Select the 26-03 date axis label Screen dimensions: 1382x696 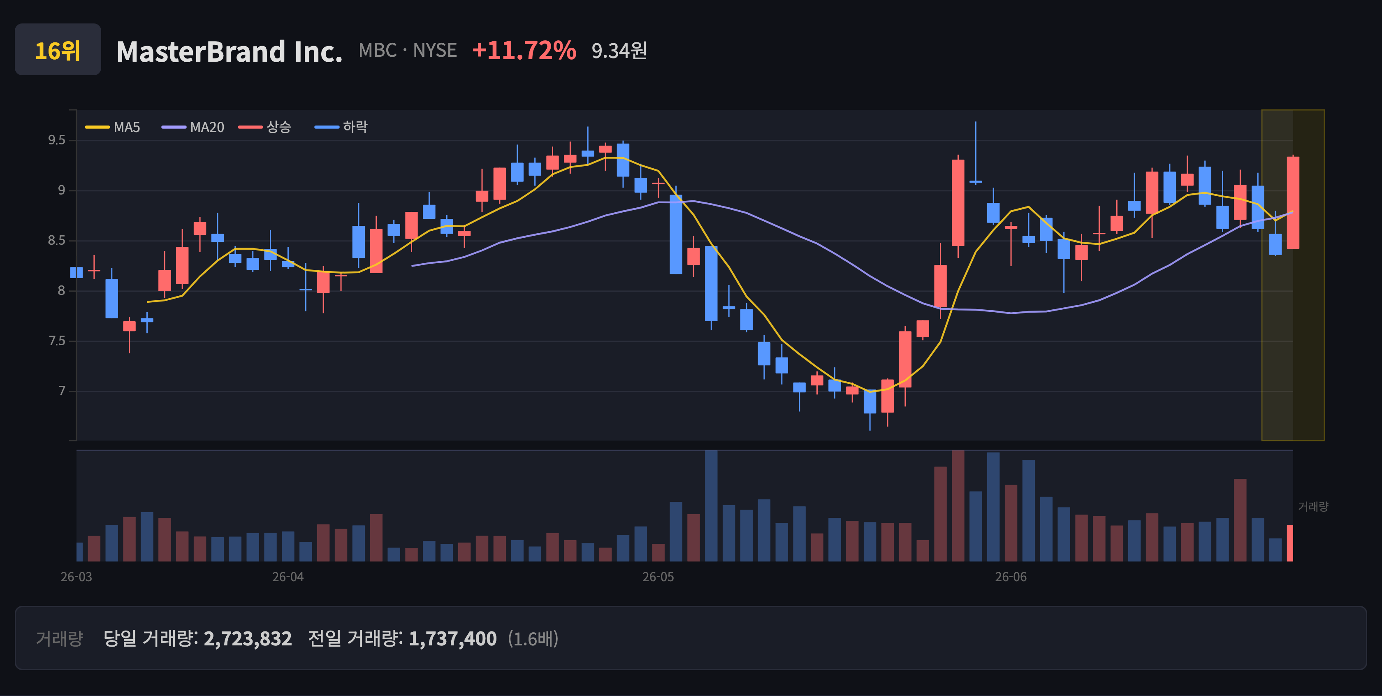[x=76, y=577]
